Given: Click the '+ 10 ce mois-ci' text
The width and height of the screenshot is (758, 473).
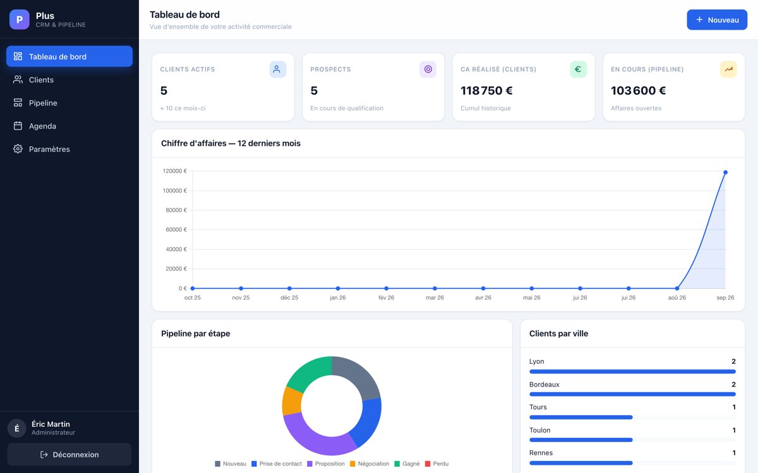Looking at the screenshot, I should (x=183, y=108).
